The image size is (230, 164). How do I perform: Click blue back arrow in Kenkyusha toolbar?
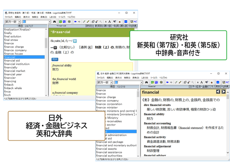(75, 22)
